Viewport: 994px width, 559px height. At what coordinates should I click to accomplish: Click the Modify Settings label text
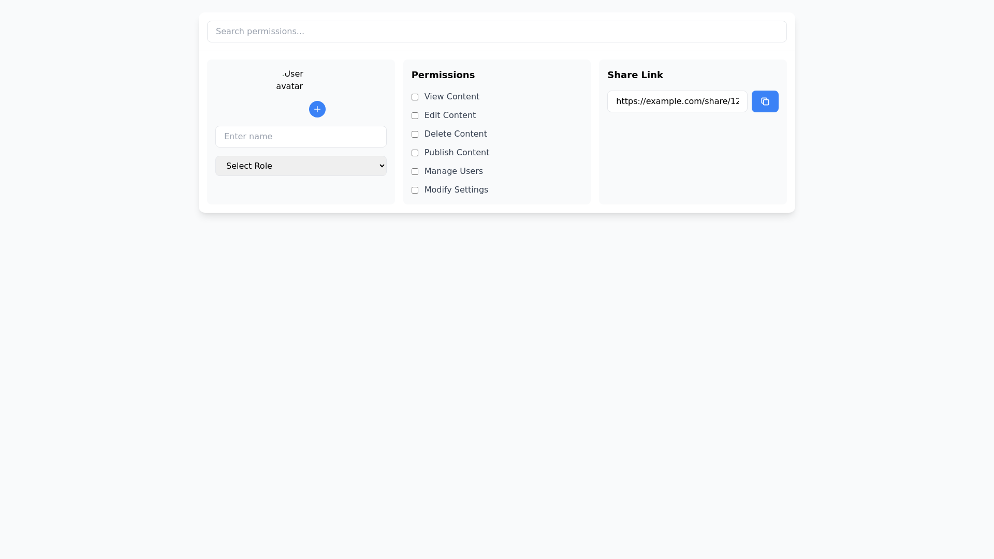point(456,190)
